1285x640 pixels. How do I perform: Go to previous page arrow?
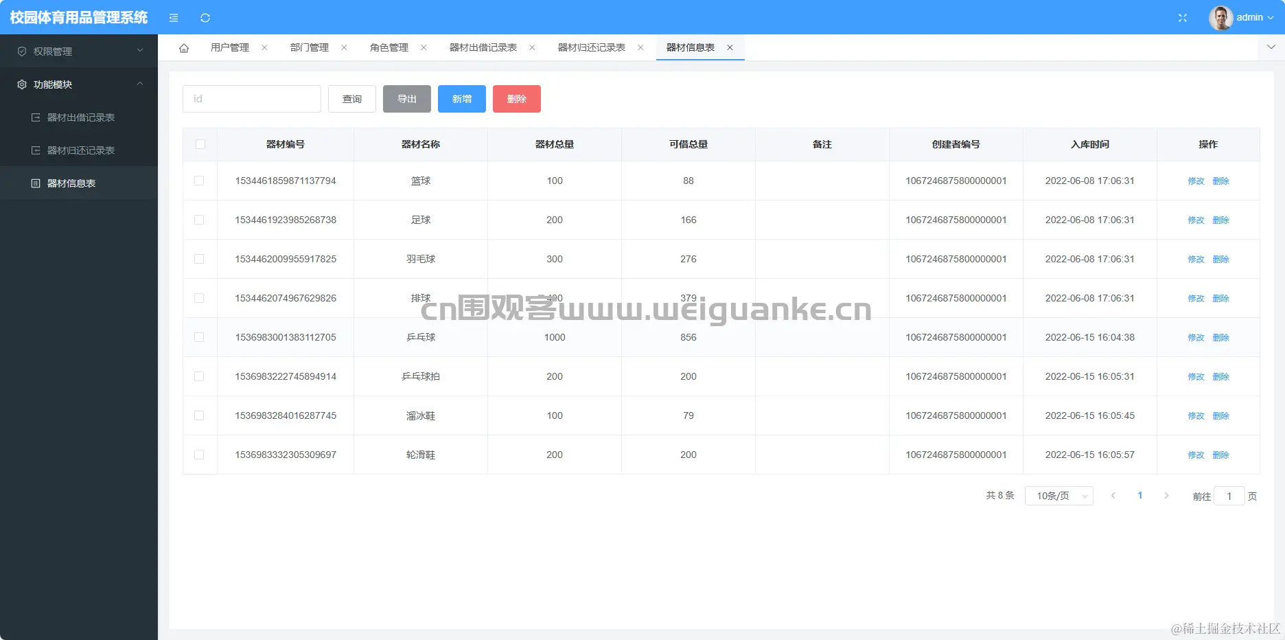[1113, 496]
